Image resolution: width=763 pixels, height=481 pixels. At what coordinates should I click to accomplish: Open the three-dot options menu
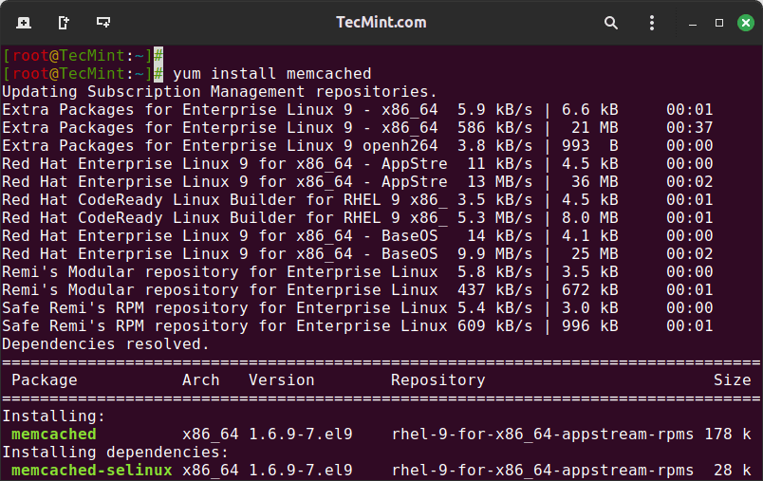click(652, 23)
